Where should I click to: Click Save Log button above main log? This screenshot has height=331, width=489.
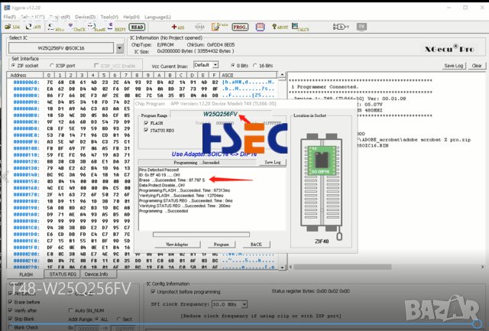click(454, 66)
